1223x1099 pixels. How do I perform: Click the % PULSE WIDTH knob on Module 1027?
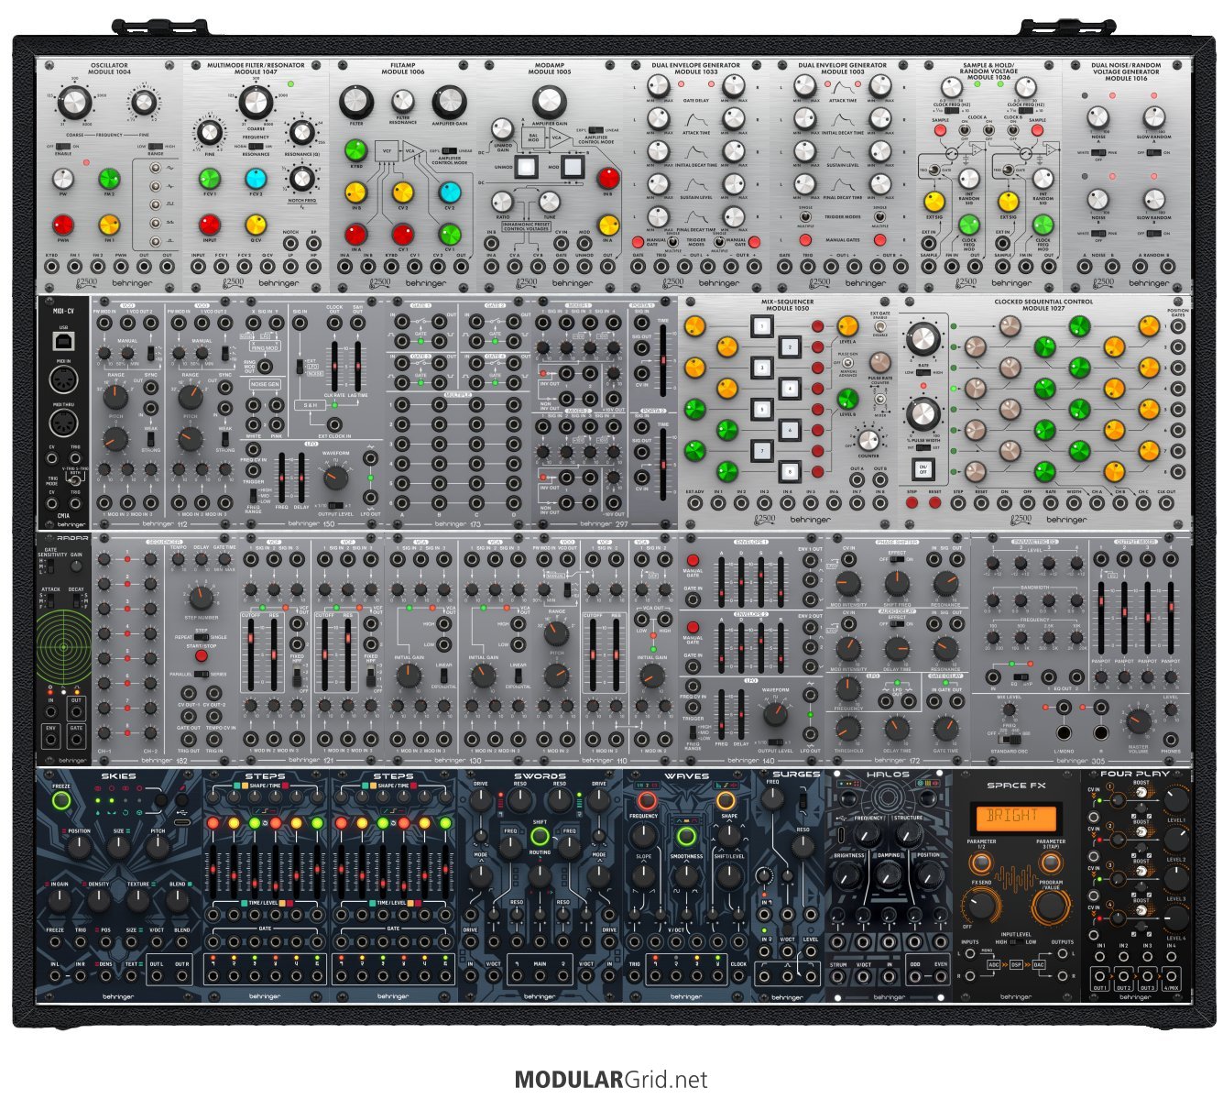(923, 414)
